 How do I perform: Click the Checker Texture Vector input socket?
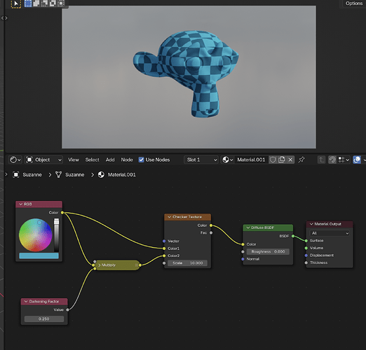(164, 241)
